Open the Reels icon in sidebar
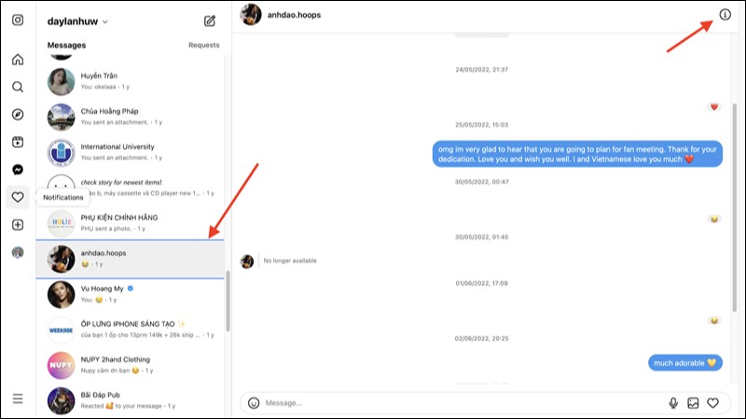746x419 pixels. click(18, 142)
